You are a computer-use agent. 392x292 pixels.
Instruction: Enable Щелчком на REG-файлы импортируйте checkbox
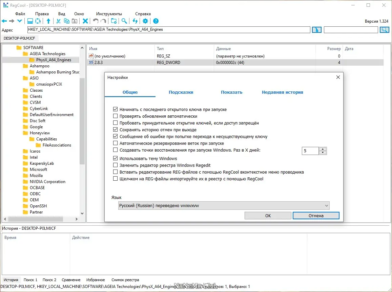[115, 178]
